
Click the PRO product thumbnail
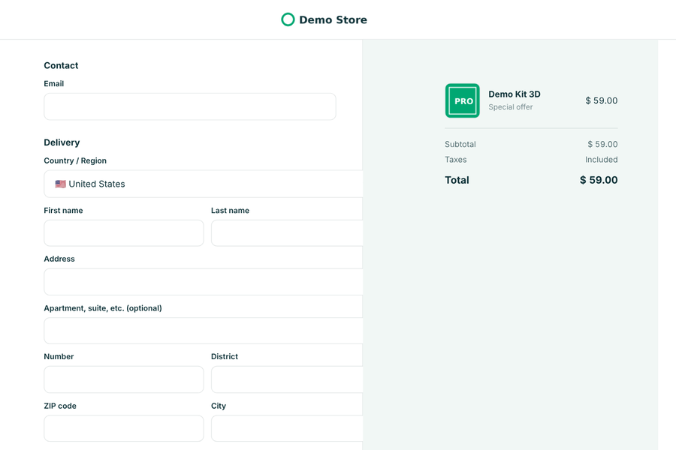click(x=462, y=100)
